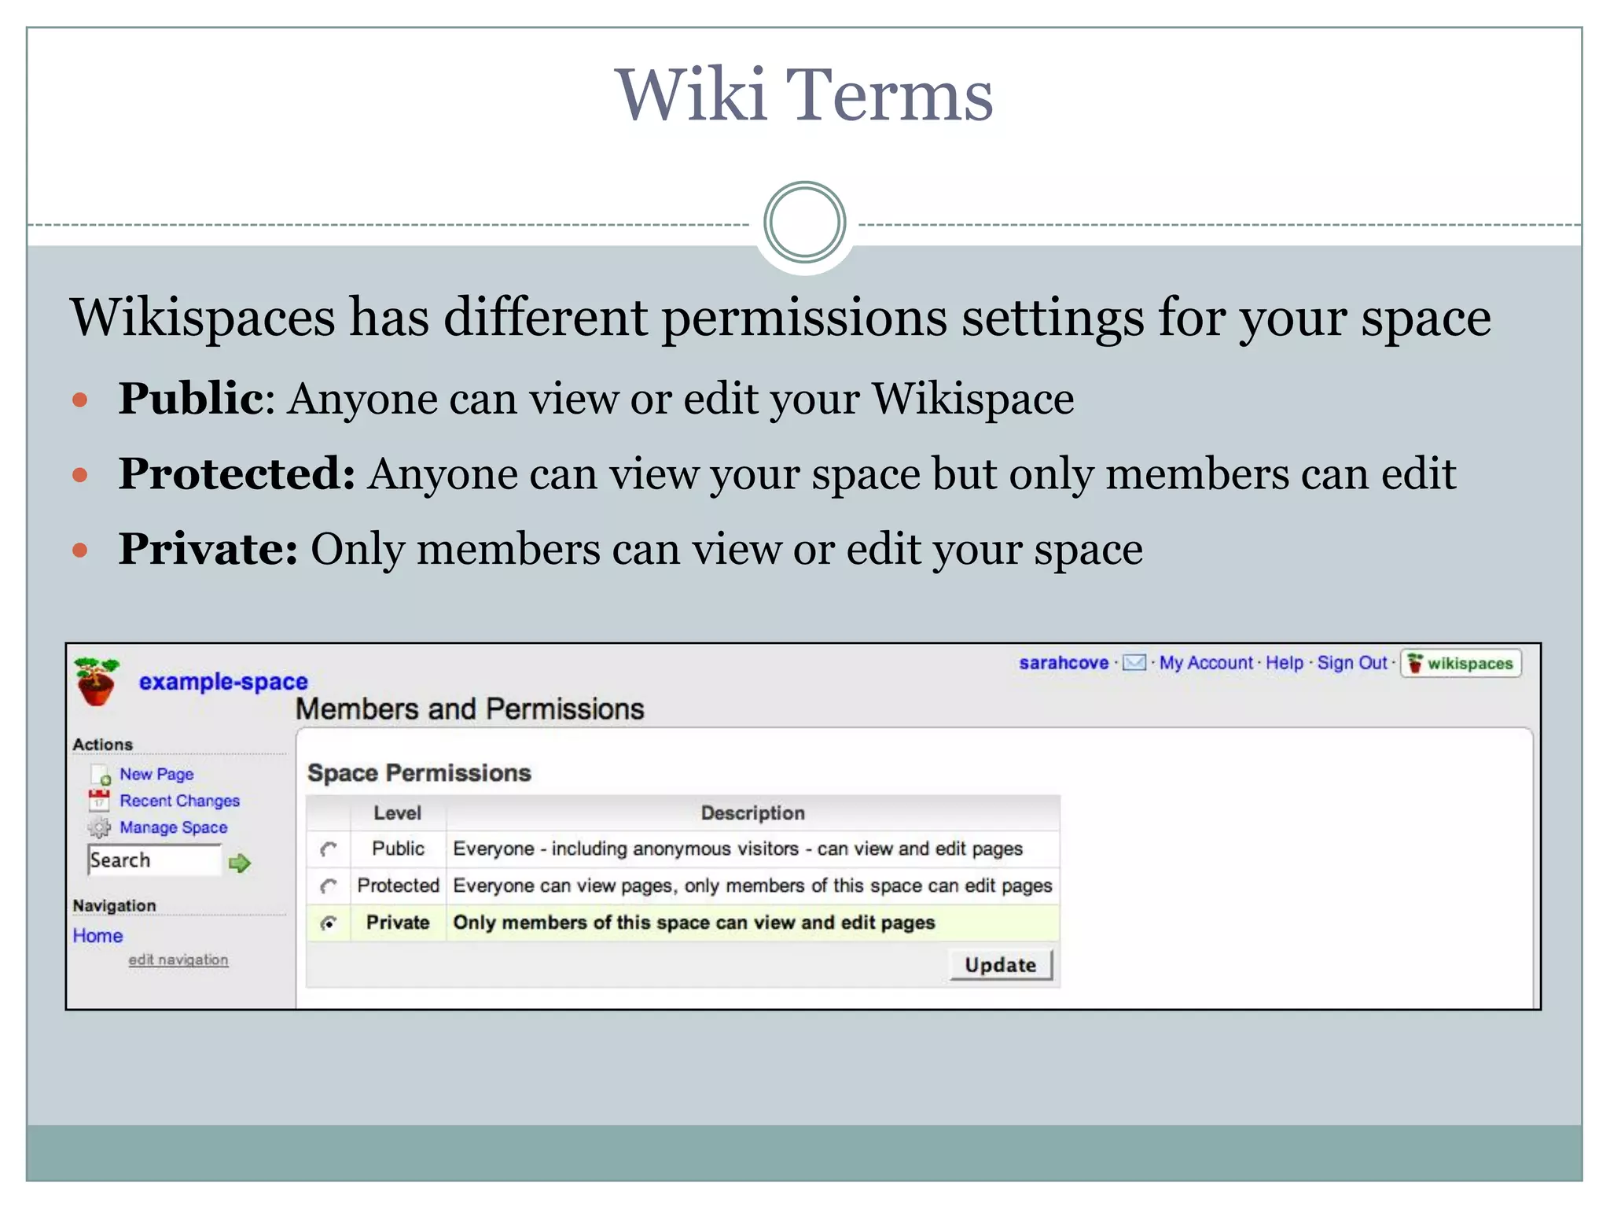Click 'Only members of this space' description

click(x=694, y=923)
